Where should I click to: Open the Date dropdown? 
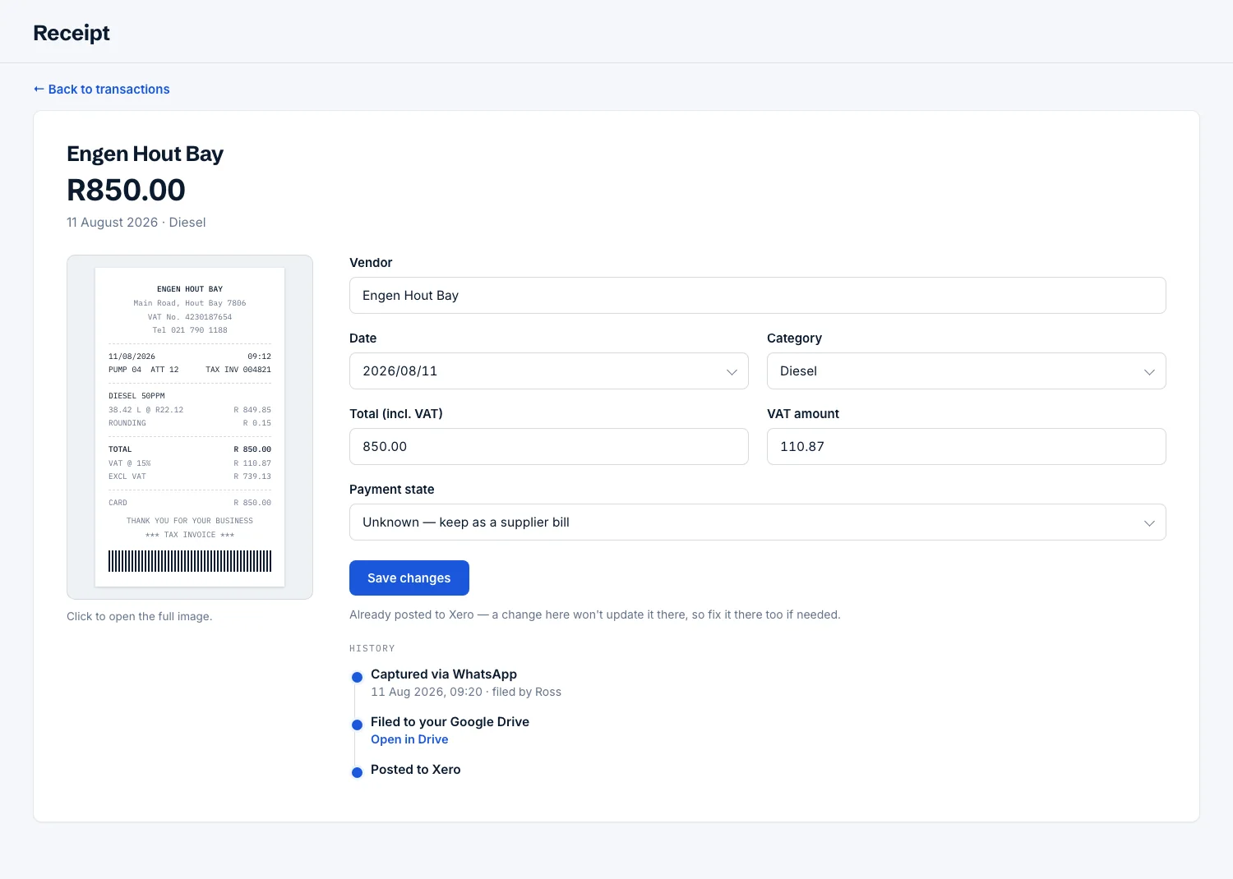click(548, 371)
